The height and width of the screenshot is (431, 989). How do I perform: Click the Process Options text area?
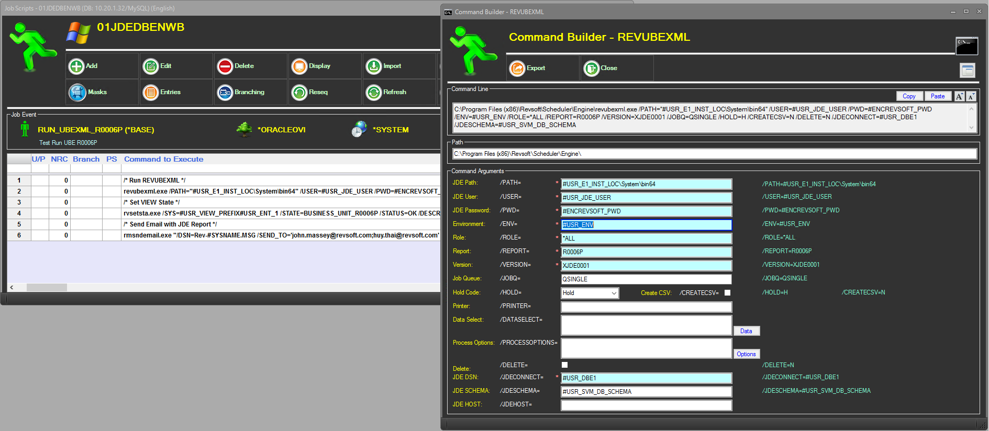click(646, 348)
